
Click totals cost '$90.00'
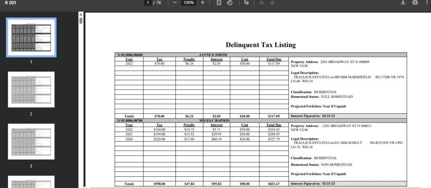pos(245,184)
